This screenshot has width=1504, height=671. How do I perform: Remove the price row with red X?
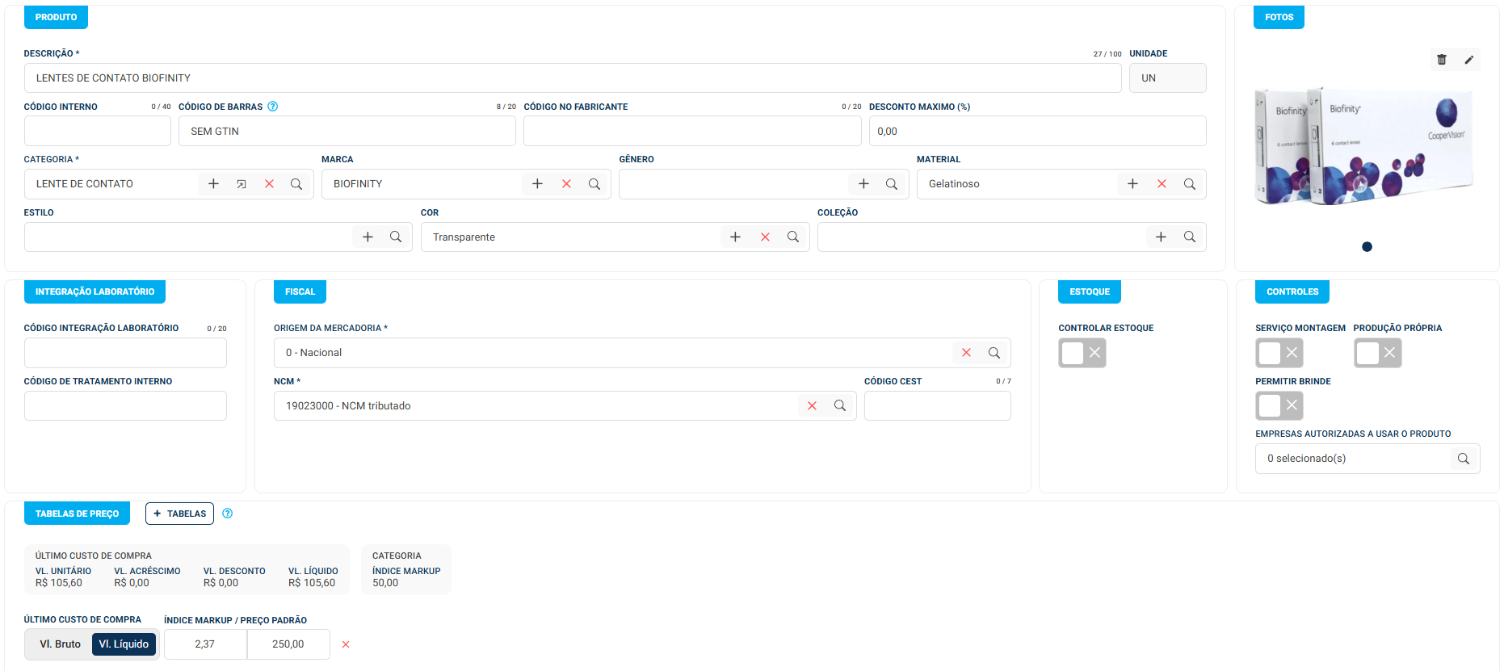pos(346,644)
